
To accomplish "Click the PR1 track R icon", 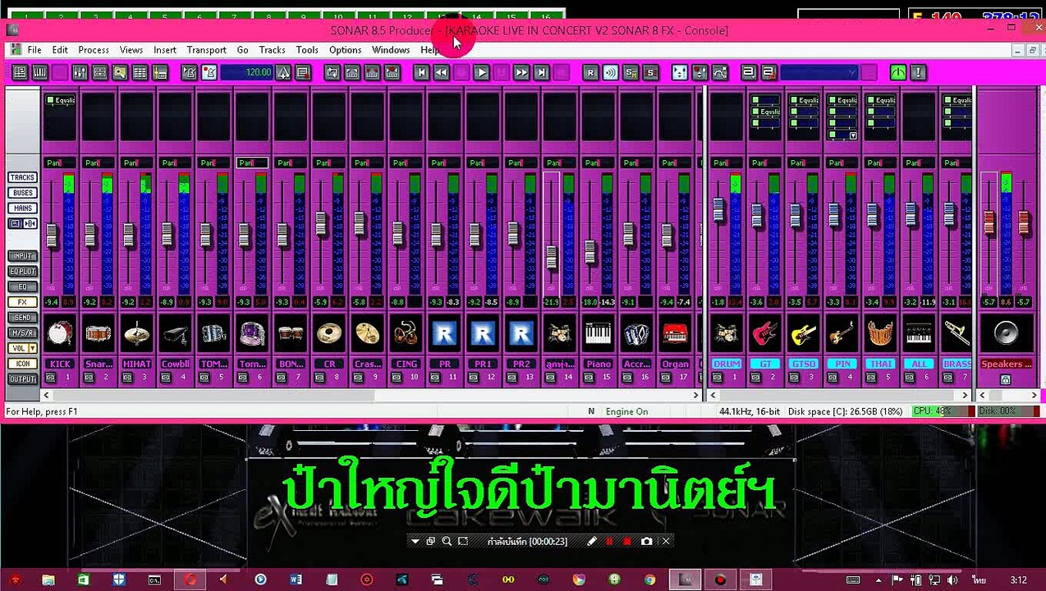I will point(483,333).
